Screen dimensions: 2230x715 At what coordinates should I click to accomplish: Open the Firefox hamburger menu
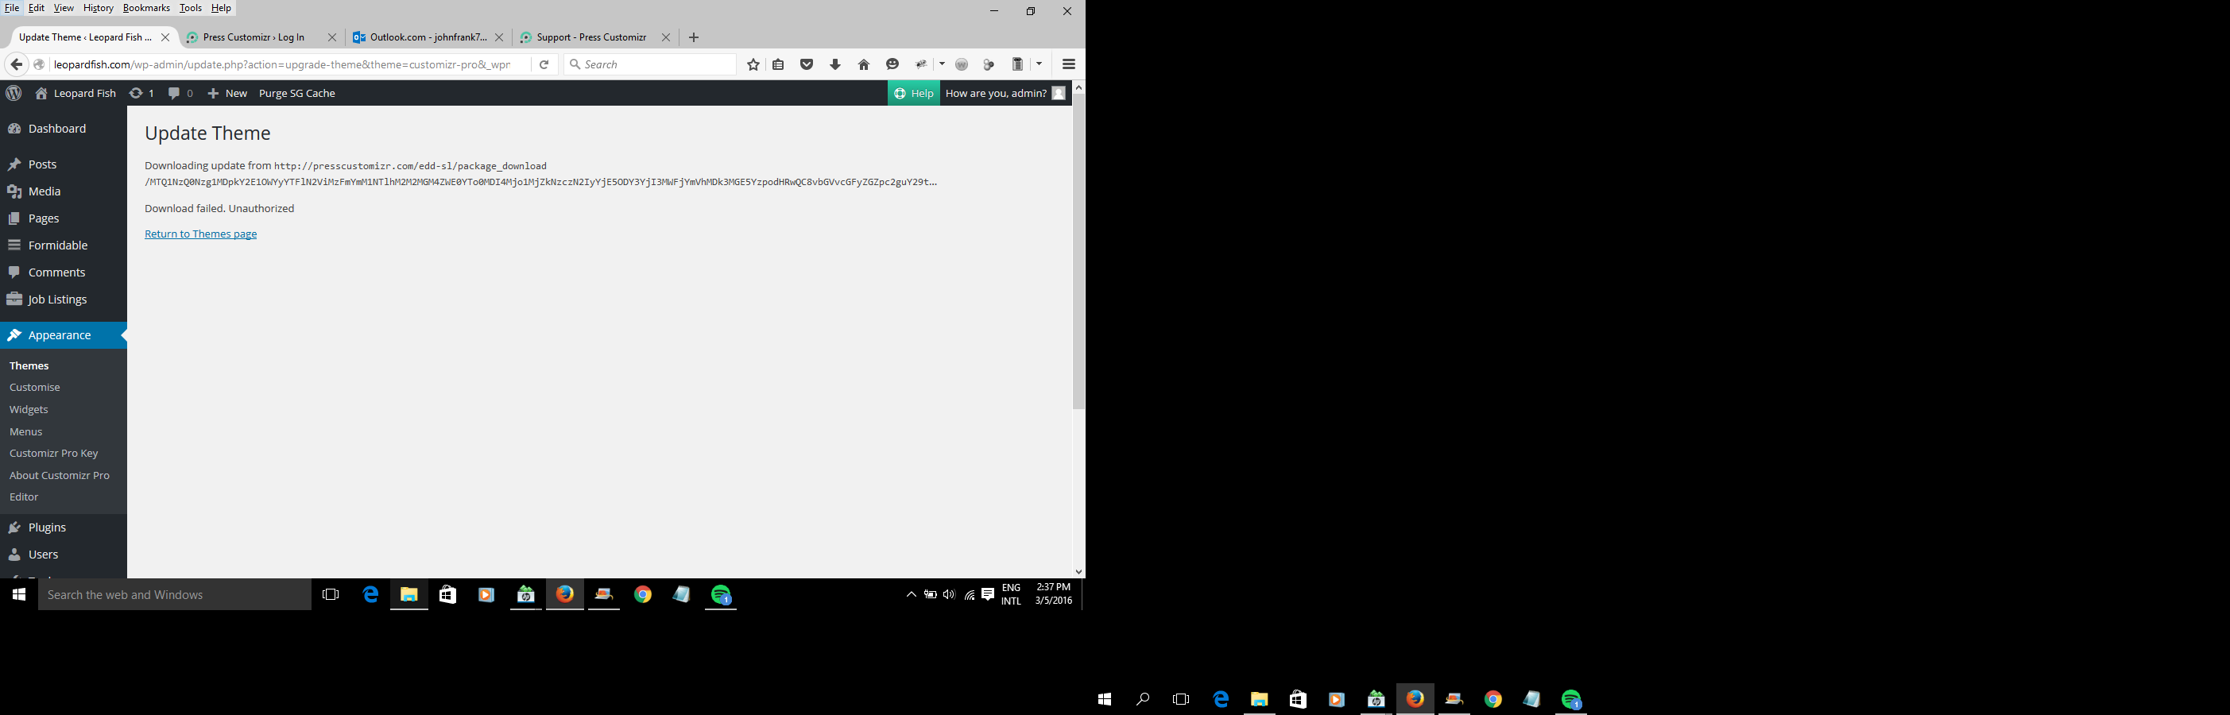pyautogui.click(x=1068, y=64)
